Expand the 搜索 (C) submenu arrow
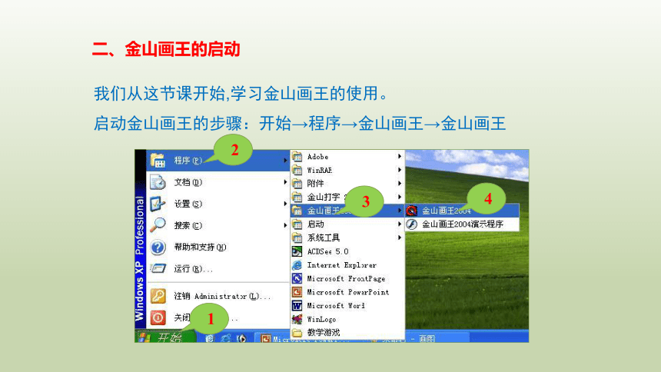 [285, 225]
